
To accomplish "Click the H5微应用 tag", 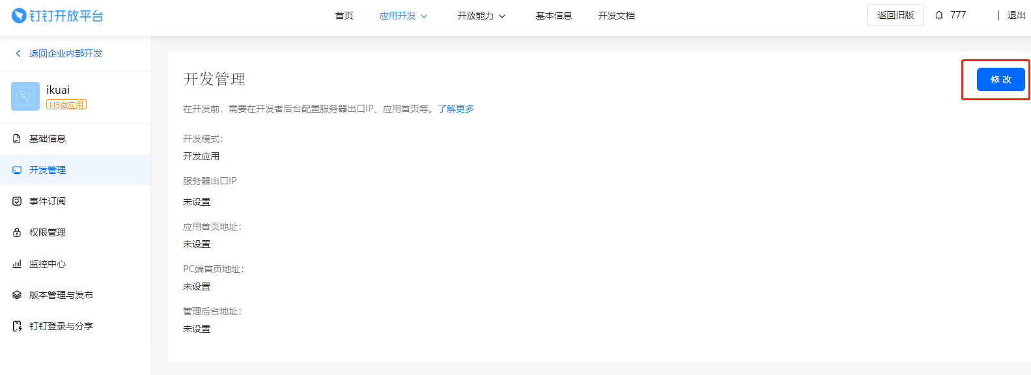I will click(66, 105).
